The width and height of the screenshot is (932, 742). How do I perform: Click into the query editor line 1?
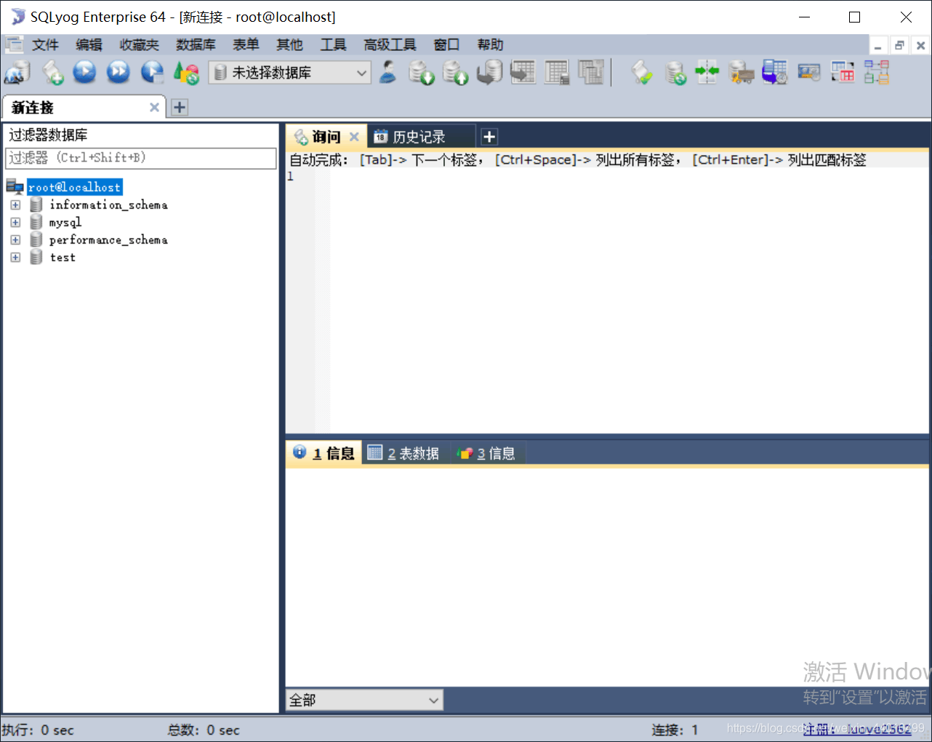[x=628, y=177]
